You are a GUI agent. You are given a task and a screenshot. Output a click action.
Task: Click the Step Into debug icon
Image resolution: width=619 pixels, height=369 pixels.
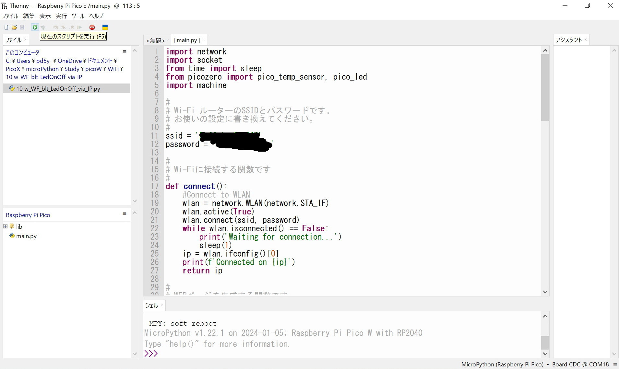click(x=64, y=27)
